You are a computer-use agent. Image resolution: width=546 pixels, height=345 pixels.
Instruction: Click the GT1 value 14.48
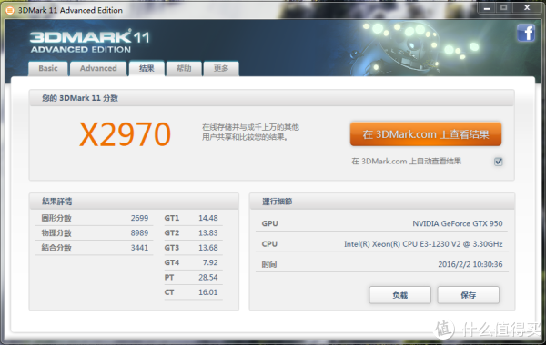208,218
